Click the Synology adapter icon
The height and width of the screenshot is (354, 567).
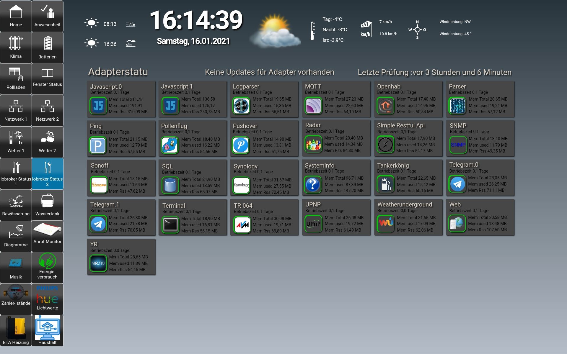[241, 185]
